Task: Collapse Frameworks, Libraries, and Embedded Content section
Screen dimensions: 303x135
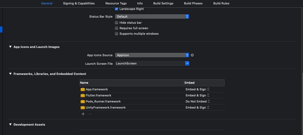Action: point(10,74)
